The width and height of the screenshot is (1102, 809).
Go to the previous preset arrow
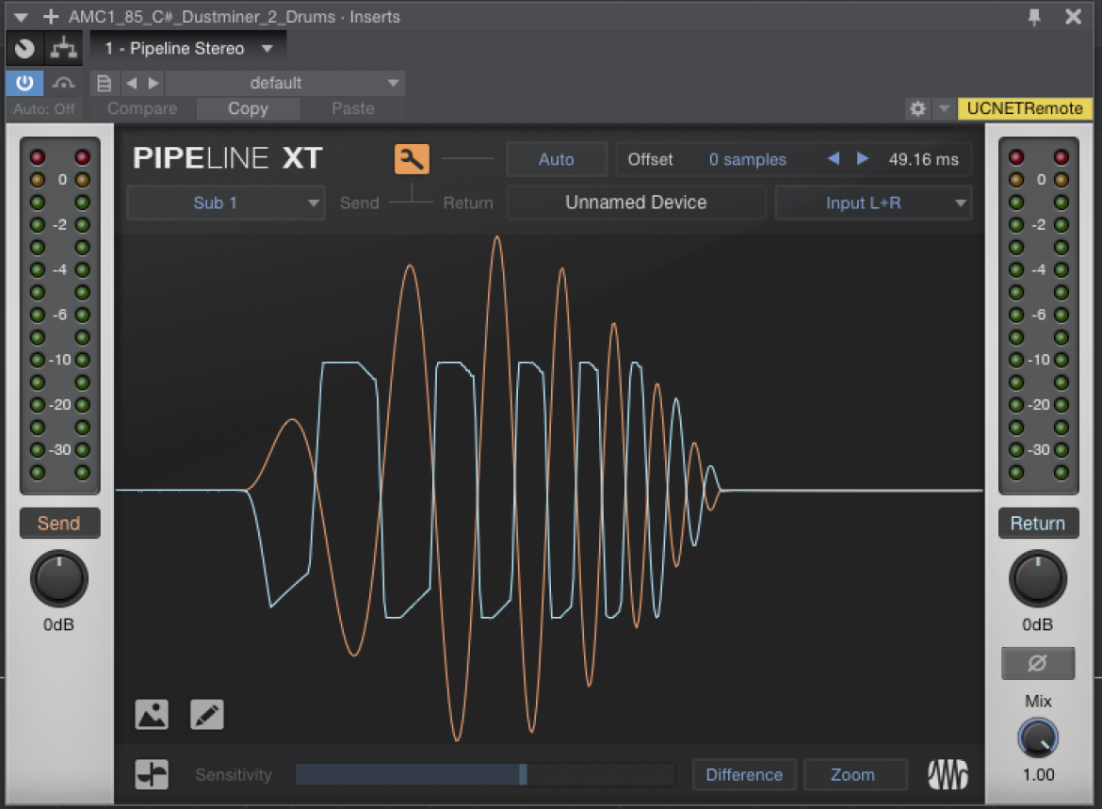pyautogui.click(x=132, y=83)
